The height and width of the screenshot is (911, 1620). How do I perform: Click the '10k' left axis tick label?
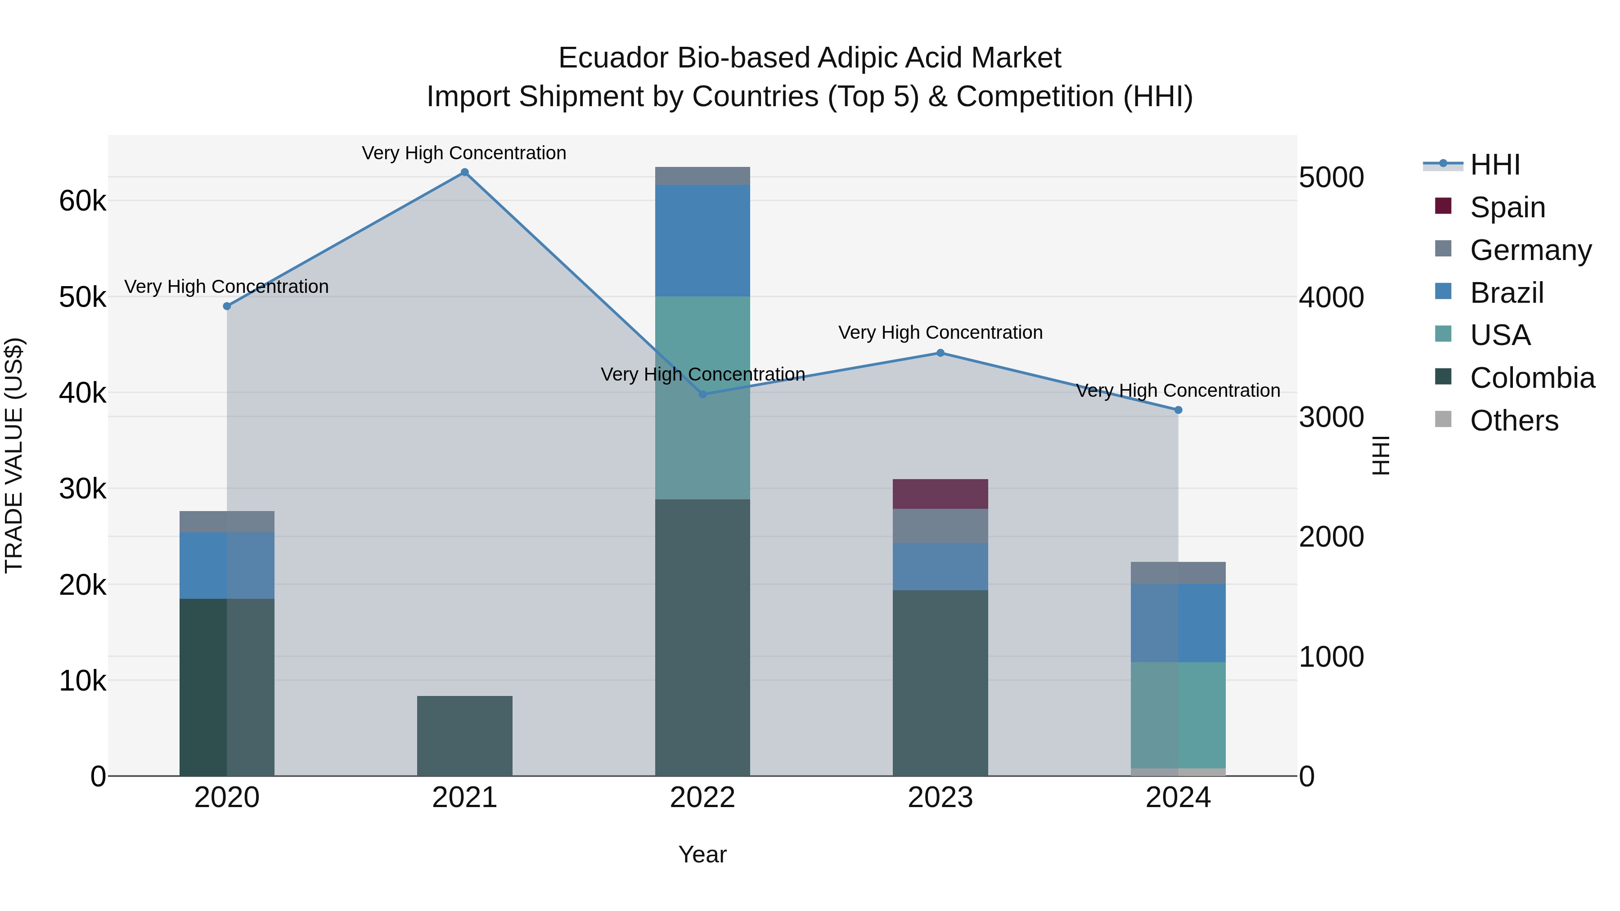pyautogui.click(x=82, y=680)
